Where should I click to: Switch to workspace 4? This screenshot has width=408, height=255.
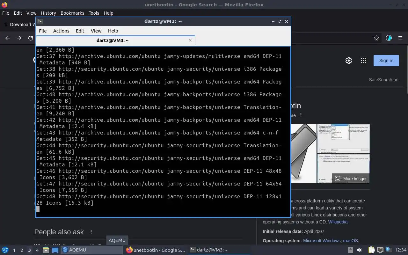(37, 250)
